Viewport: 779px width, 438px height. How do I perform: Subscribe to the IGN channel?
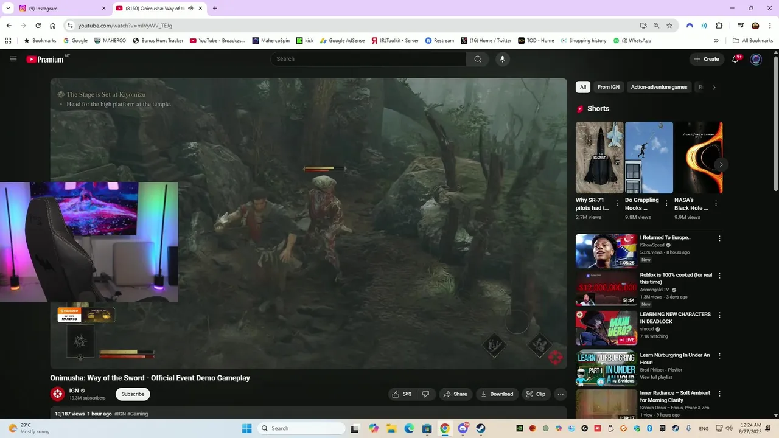point(133,394)
